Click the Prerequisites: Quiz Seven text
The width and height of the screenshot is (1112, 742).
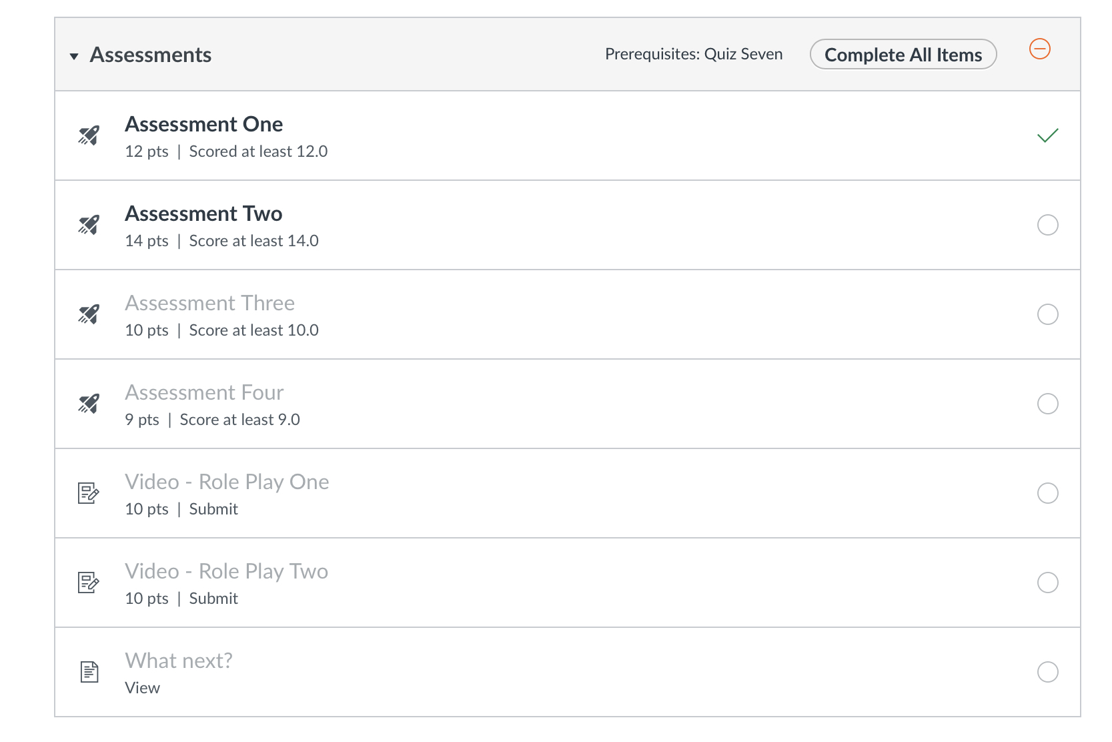point(694,54)
